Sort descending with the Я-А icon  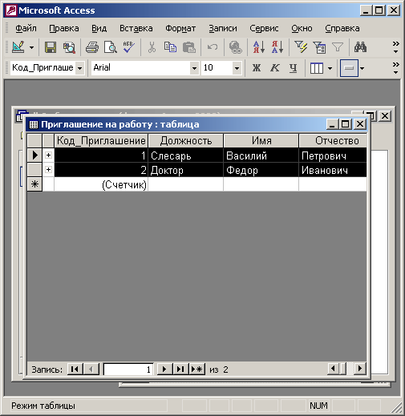tap(277, 47)
